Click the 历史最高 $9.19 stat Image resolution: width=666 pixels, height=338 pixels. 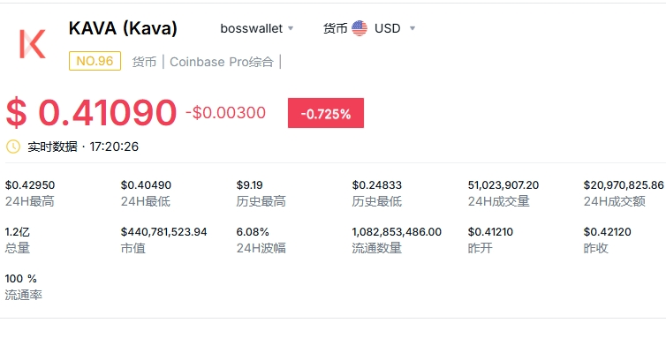pyautogui.click(x=250, y=185)
